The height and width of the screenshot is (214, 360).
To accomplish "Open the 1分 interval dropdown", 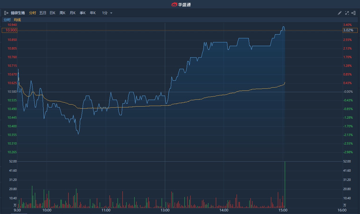I will (x=107, y=13).
